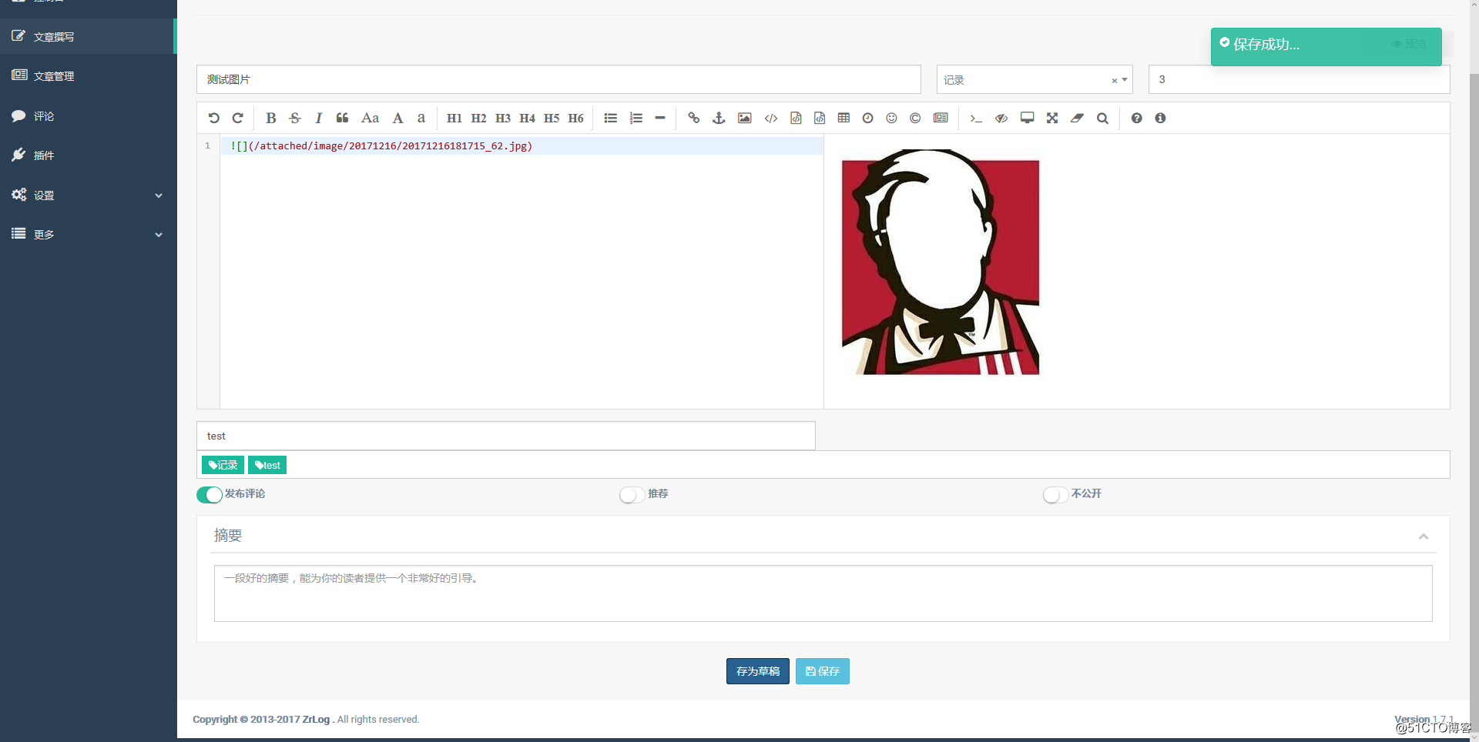Toggle the 发布评论 switch
The width and height of the screenshot is (1479, 742).
tap(210, 494)
